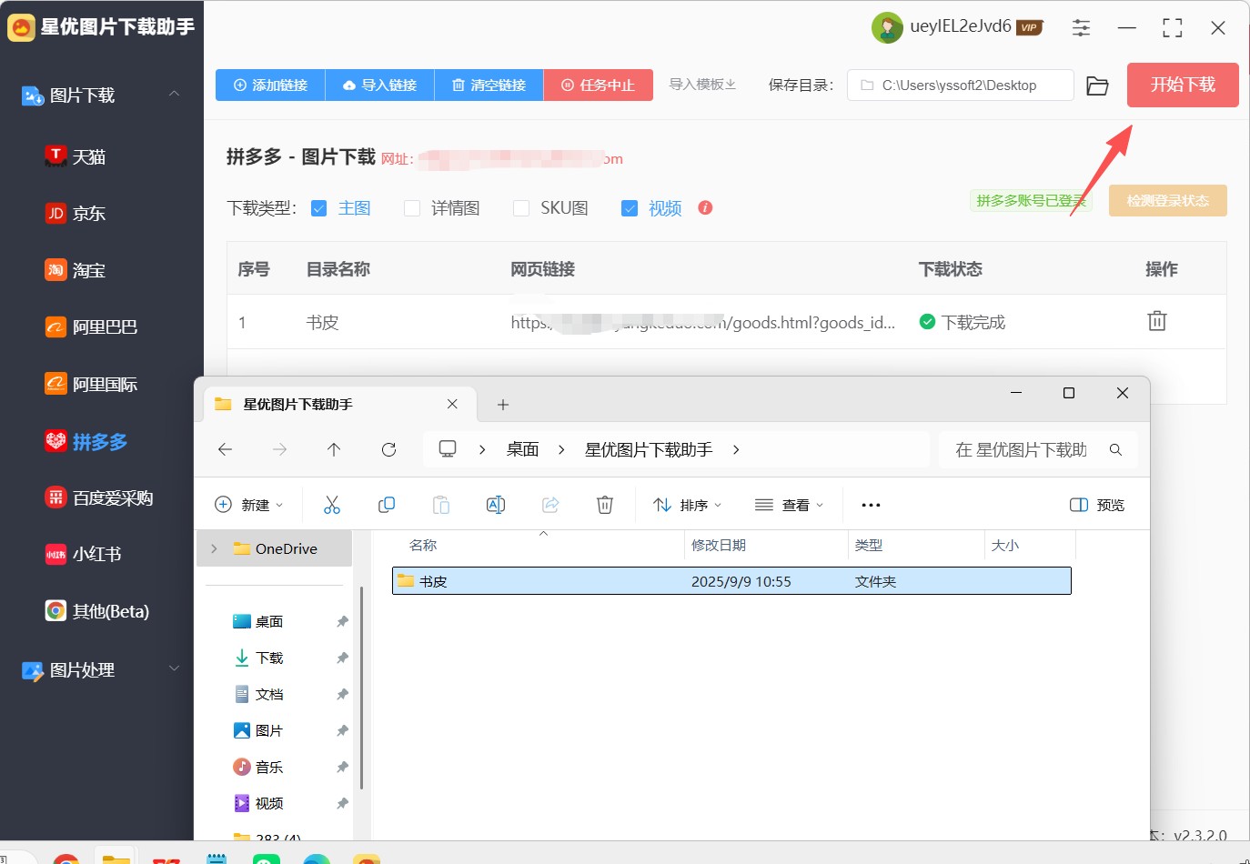Click Paste icon in Explorer toolbar
Viewport: 1250px width, 864px height.
441,505
